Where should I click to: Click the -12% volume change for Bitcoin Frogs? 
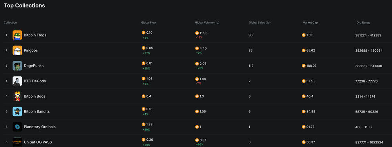click(199, 38)
